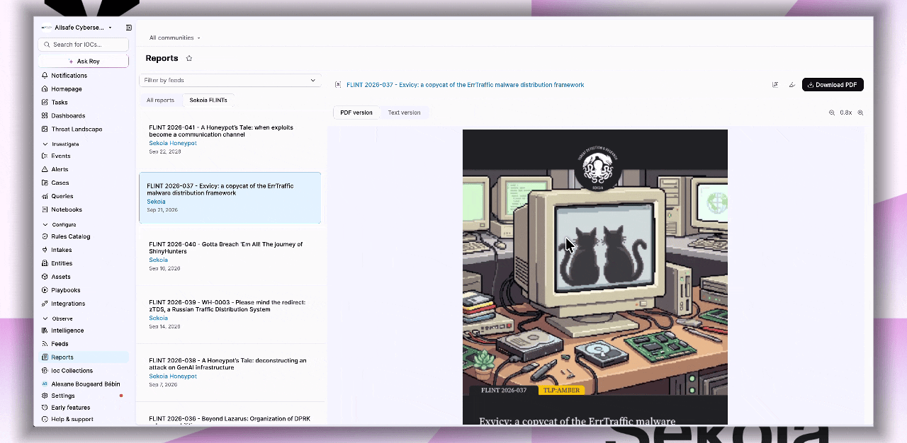The height and width of the screenshot is (443, 907).
Task: Open the Allsafe Cyberse... workspace dropdown
Action: point(77,28)
